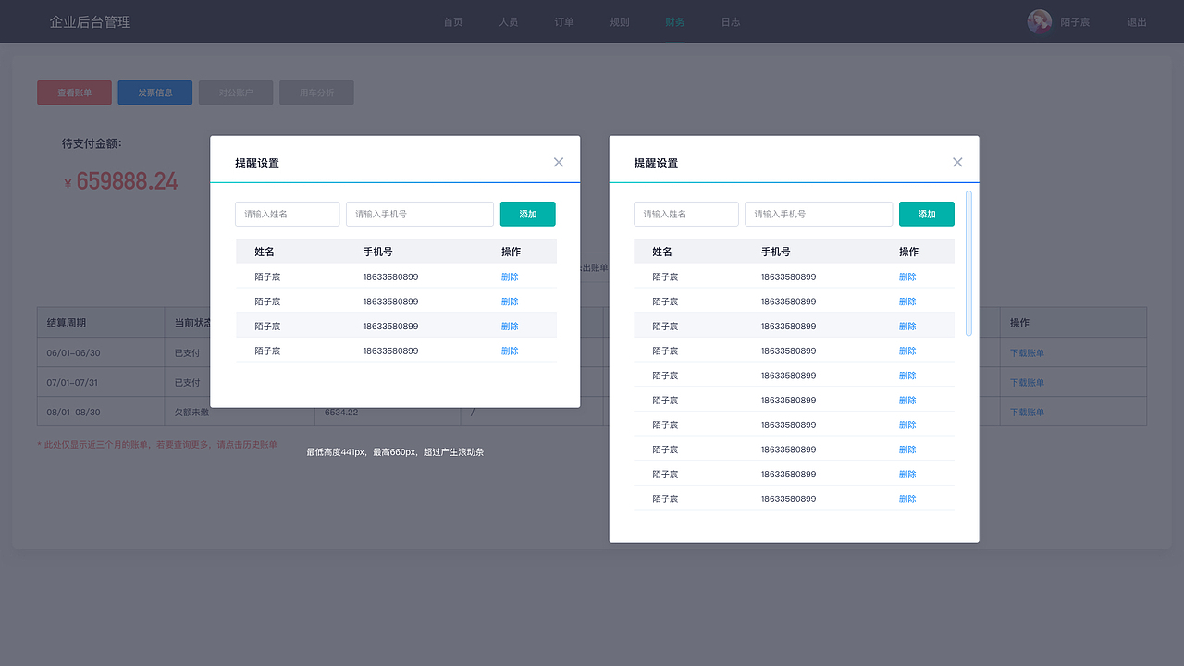Open the 日志 tab
The image size is (1184, 666).
click(x=731, y=22)
